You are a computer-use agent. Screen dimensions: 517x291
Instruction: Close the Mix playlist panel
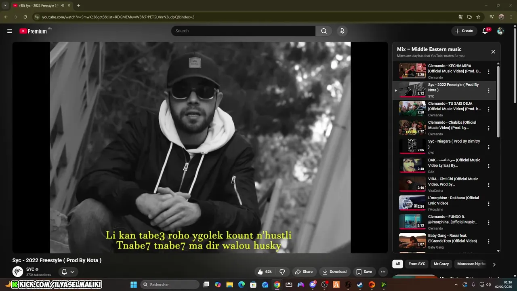493,52
